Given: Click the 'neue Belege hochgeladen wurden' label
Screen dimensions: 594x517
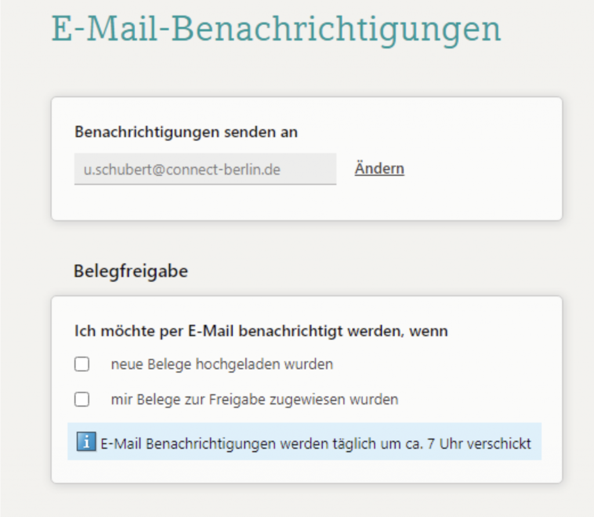Looking at the screenshot, I should coord(222,364).
